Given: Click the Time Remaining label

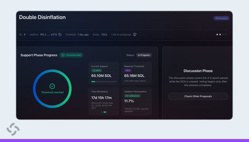Looking at the screenshot, I should (x=99, y=92).
